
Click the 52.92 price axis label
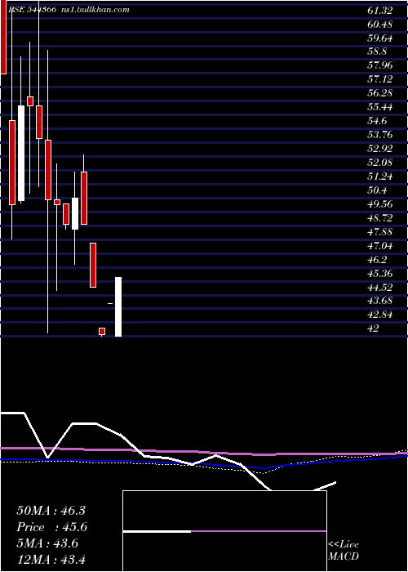click(x=380, y=149)
